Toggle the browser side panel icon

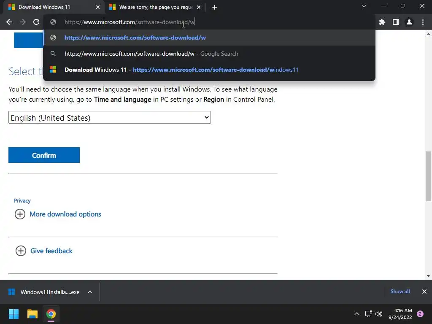[395, 22]
